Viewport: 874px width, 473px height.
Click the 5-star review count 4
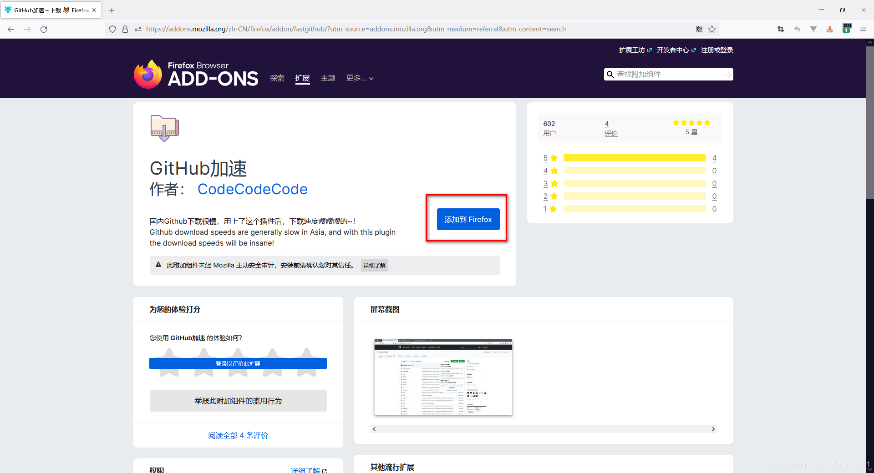pos(714,158)
